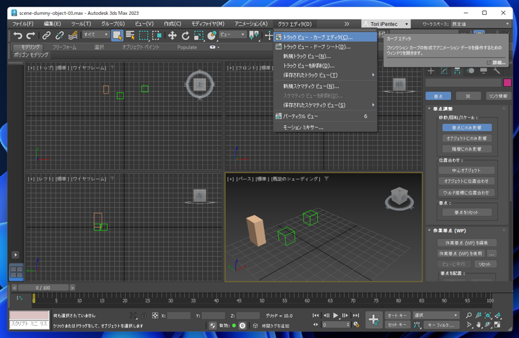
Task: Select the Move tool
Action: (172, 35)
